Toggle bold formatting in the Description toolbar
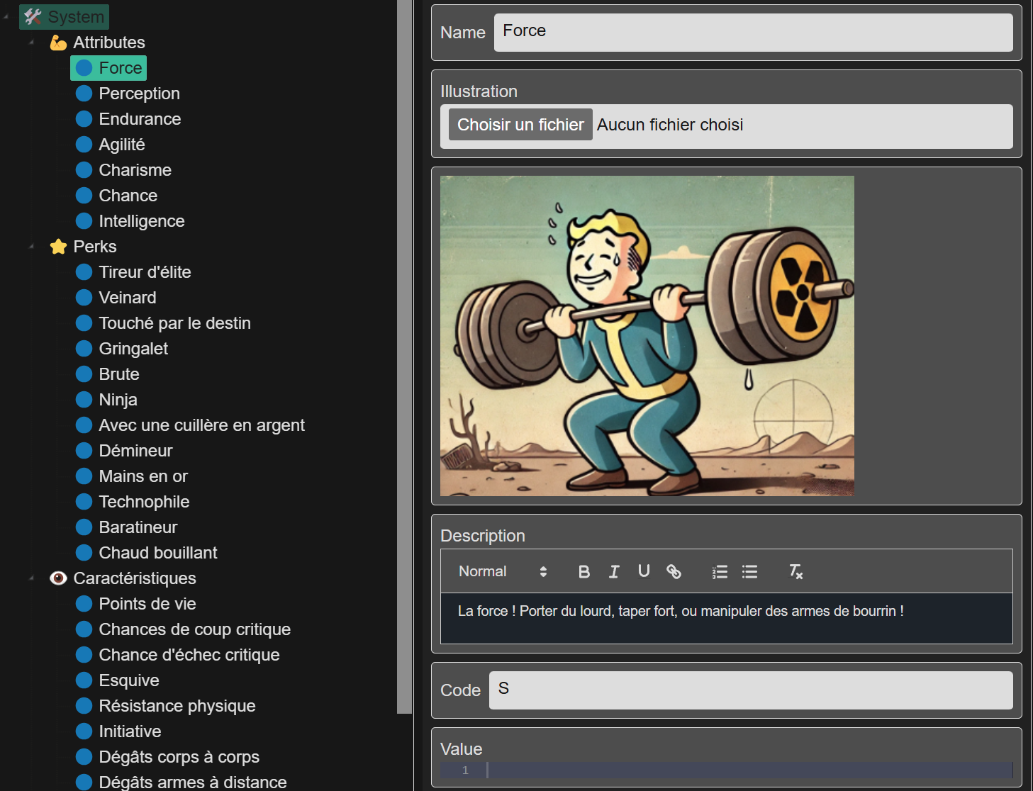This screenshot has height=791, width=1033. (x=583, y=571)
